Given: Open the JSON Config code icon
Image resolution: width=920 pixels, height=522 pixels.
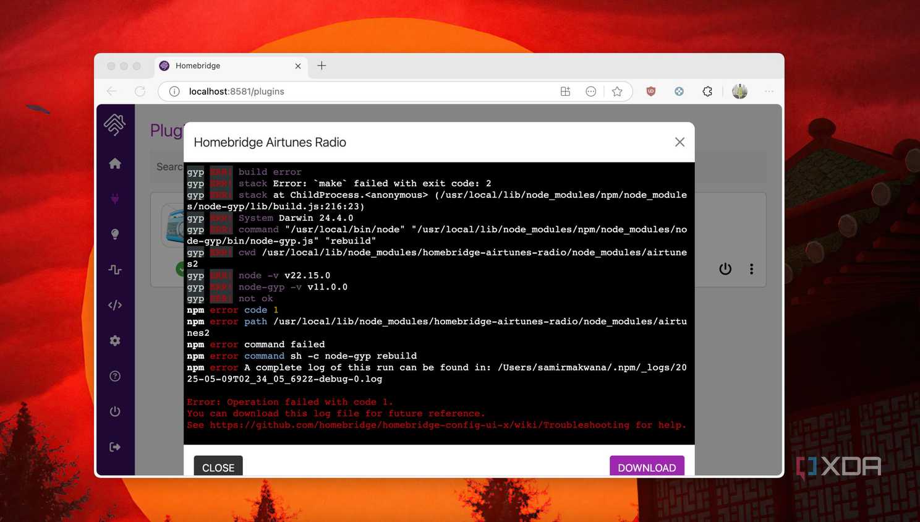Looking at the screenshot, I should 115,305.
